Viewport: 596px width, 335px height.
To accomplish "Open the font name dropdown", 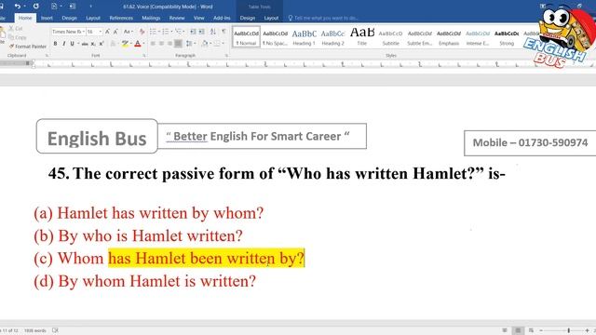I will (x=83, y=32).
